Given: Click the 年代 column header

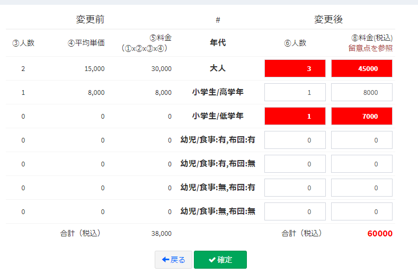Looking at the screenshot, I should coord(218,43).
